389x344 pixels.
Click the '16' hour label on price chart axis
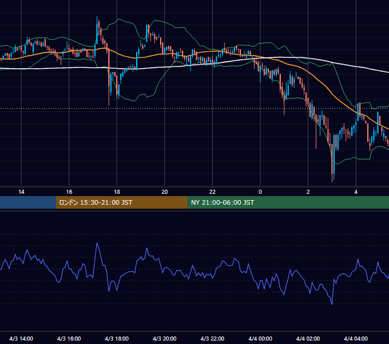[69, 192]
